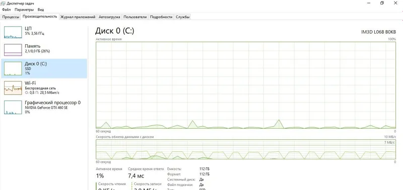403x190 pixels.
Task: Open the Автозагрузка tab
Action: pos(109,17)
